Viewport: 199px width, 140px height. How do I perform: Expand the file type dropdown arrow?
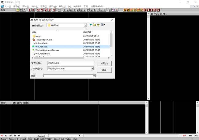(x=92, y=68)
